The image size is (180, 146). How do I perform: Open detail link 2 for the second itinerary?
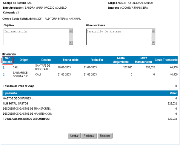click(x=4, y=74)
